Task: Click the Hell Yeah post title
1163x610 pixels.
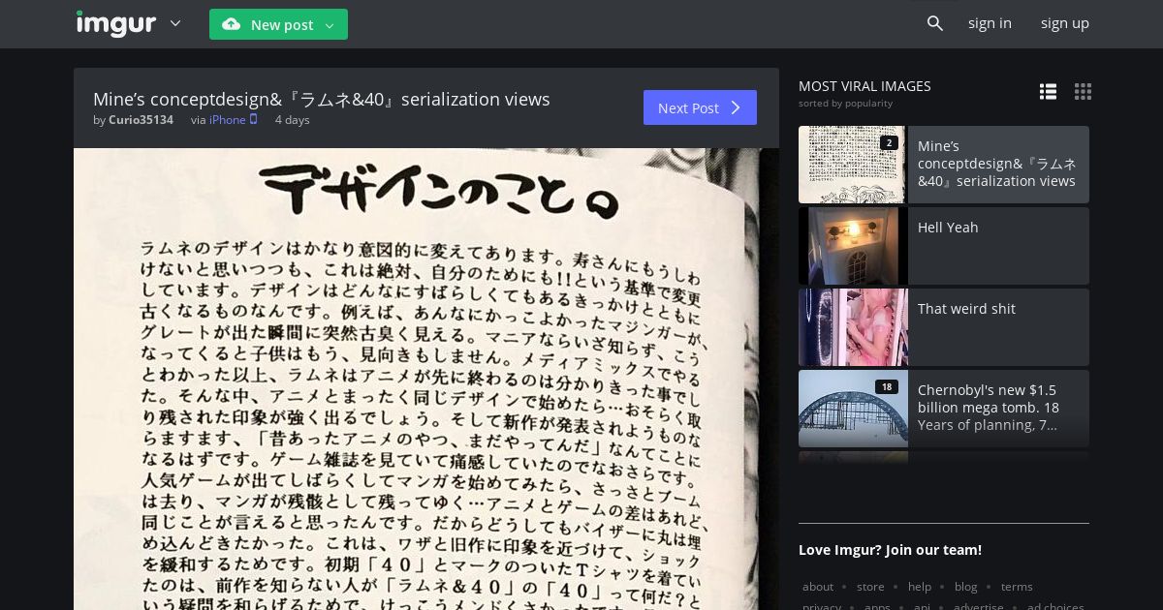Action: click(x=948, y=228)
